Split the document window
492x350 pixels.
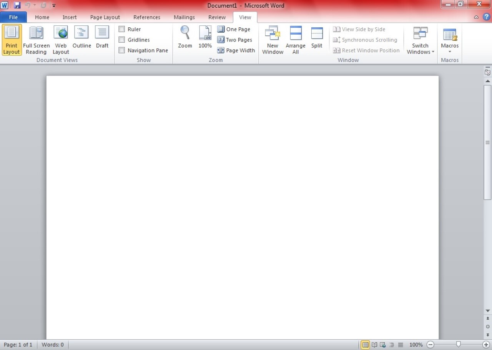point(317,38)
